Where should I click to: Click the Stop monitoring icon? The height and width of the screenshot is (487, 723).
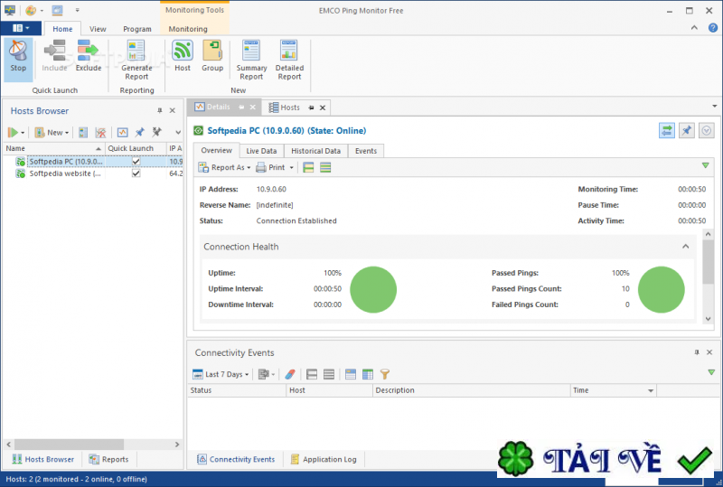[18, 56]
